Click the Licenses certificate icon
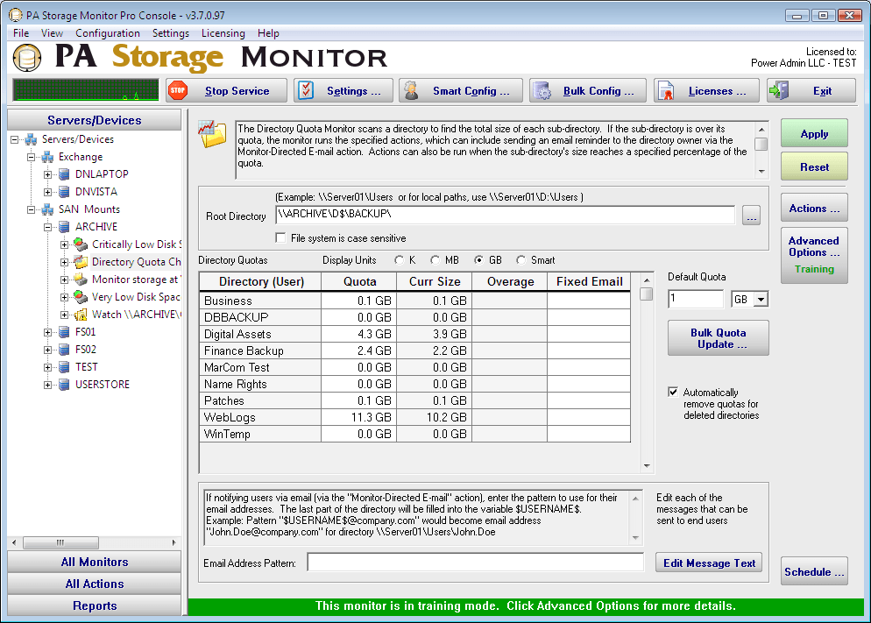 tap(665, 91)
